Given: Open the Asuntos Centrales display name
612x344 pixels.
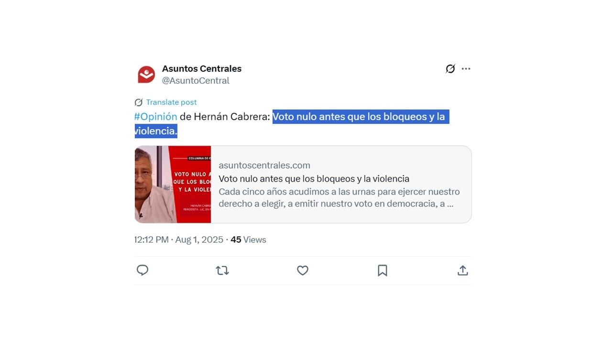Looking at the screenshot, I should coord(202,69).
